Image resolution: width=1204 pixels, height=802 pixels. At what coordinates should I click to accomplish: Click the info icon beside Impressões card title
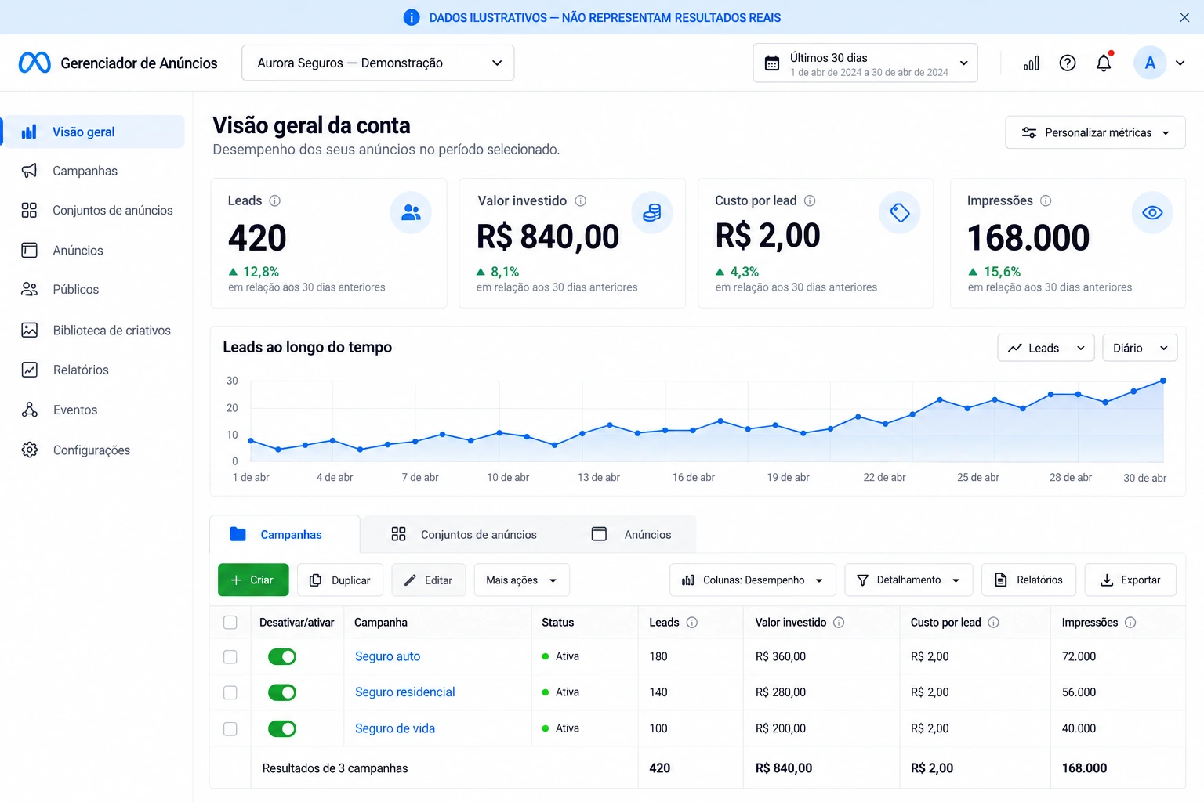pos(1046,200)
